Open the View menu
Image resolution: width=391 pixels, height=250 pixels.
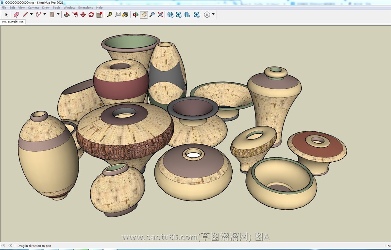tap(21, 7)
